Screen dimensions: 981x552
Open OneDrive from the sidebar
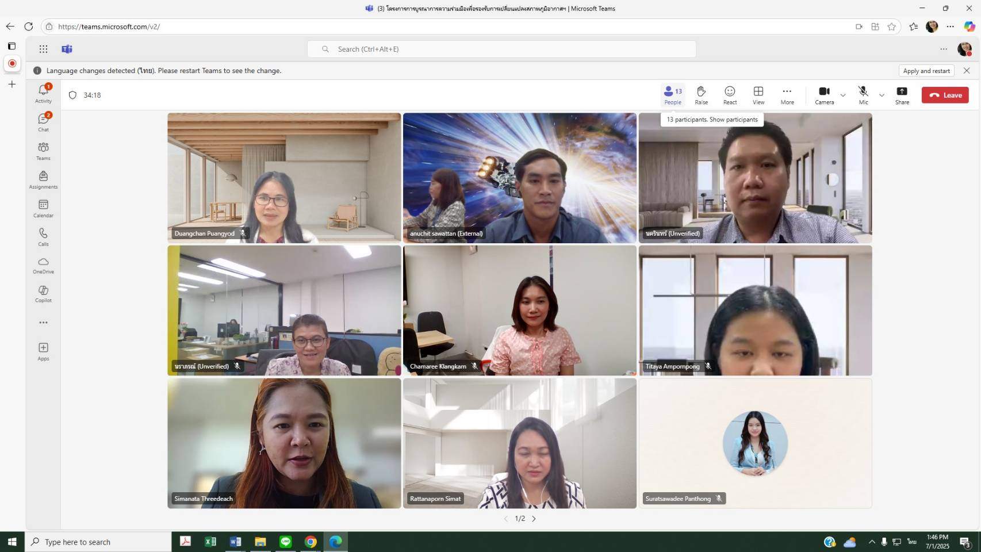(x=43, y=264)
